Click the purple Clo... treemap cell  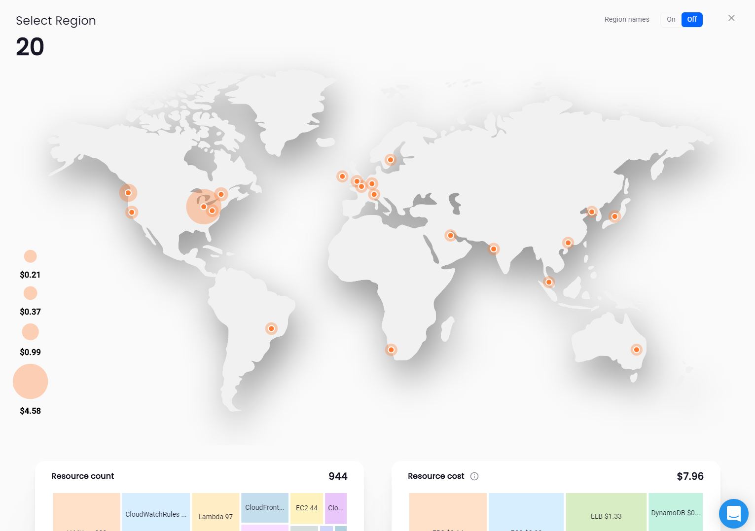click(x=336, y=508)
